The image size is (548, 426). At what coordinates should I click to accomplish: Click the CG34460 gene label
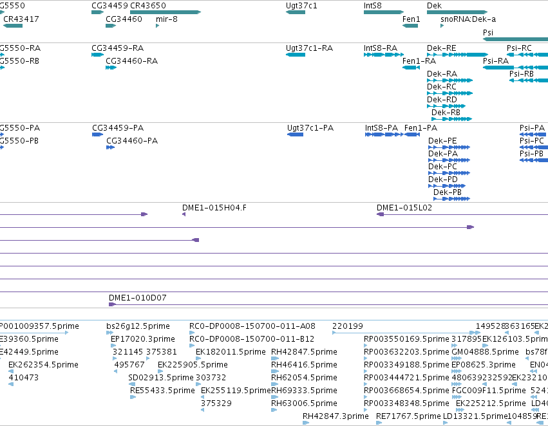[x=124, y=19]
